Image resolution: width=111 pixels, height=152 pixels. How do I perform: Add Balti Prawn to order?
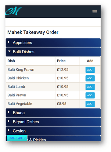pyautogui.click(x=90, y=95)
